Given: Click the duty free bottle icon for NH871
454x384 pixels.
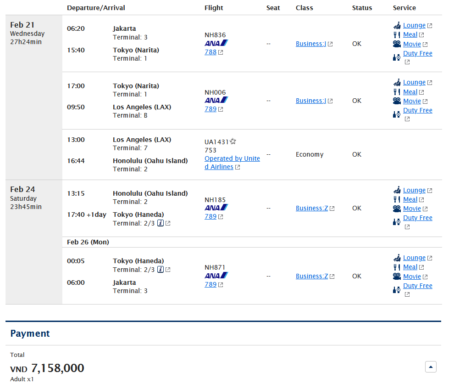Looking at the screenshot, I should tap(397, 290).
